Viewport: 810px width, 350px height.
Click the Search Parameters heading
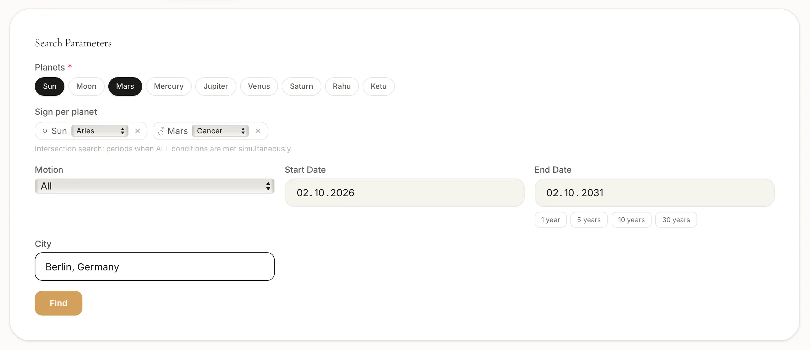point(73,43)
